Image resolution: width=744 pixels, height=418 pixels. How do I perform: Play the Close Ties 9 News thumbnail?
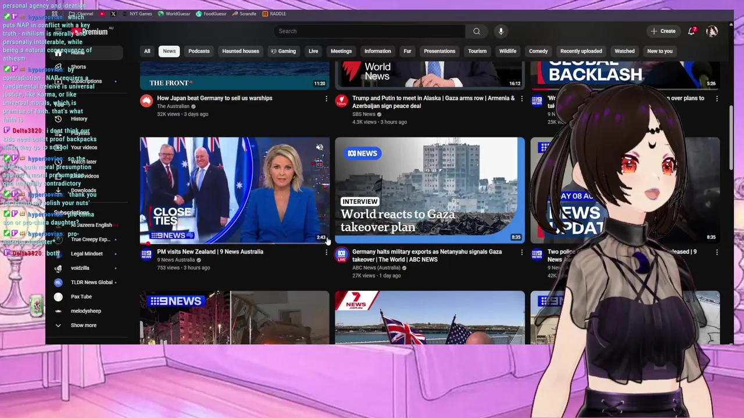pos(234,190)
